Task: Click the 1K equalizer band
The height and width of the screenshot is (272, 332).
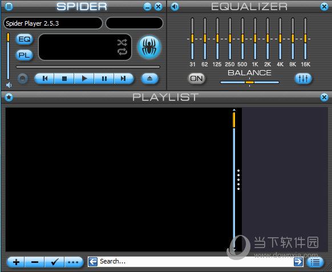Action: tap(255, 39)
